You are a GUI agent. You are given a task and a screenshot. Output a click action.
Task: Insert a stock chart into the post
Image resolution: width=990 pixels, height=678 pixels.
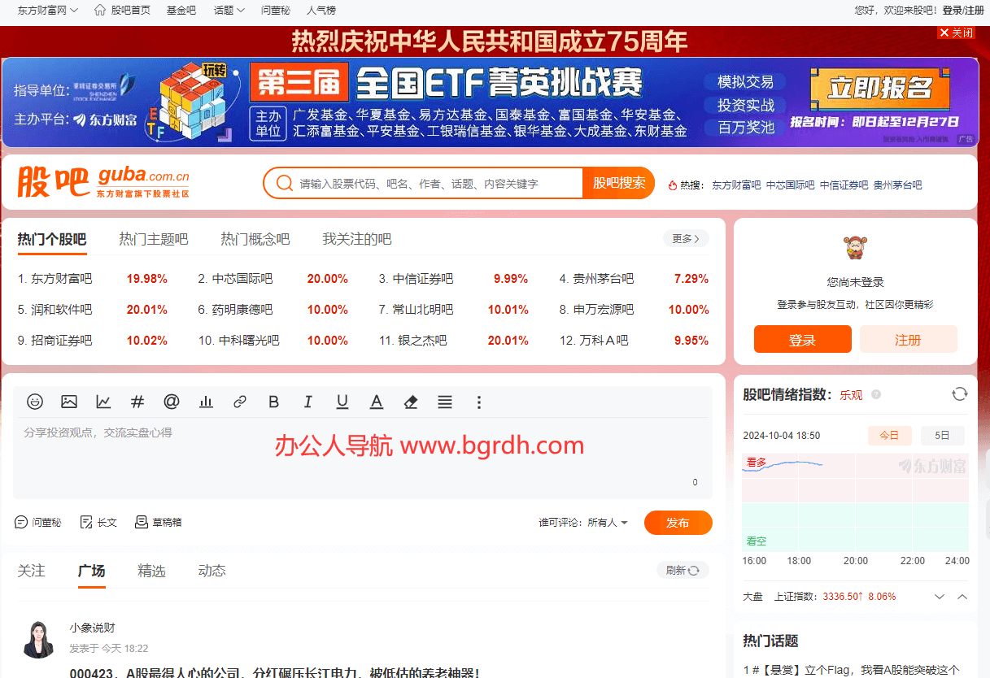103,402
